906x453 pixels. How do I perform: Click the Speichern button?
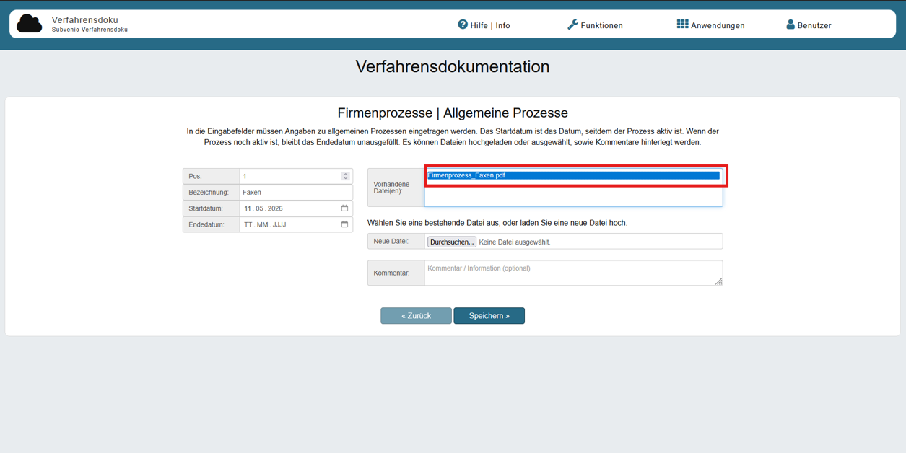point(489,316)
